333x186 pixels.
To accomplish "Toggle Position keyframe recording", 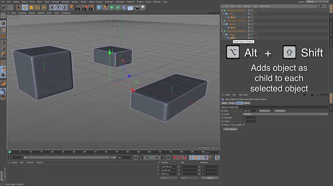I will coord(191,157).
